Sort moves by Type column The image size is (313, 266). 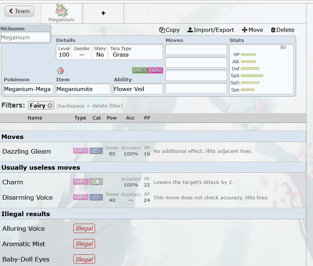(80, 118)
